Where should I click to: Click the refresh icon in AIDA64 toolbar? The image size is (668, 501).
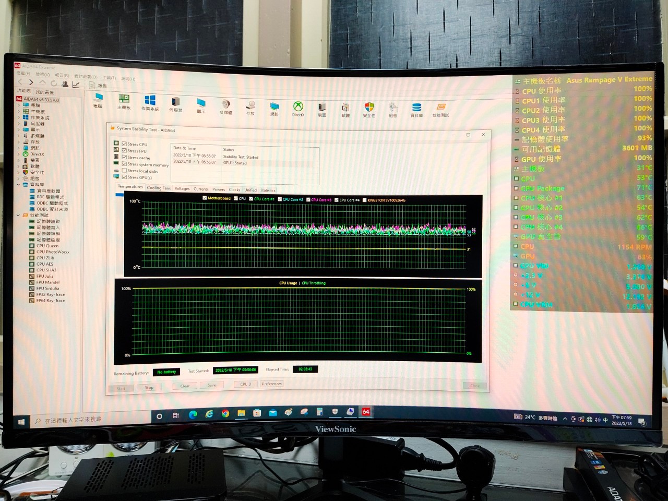[54, 83]
